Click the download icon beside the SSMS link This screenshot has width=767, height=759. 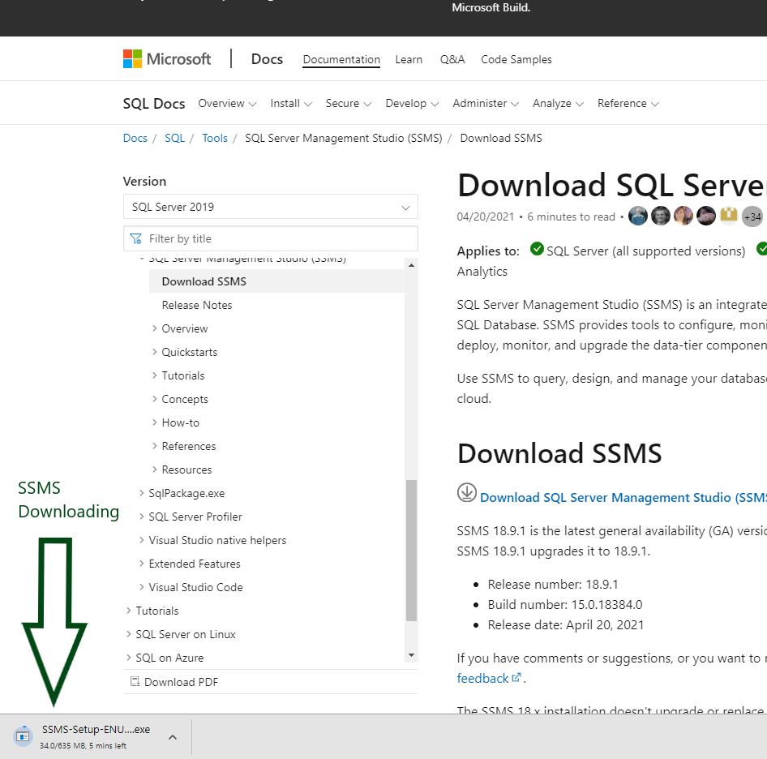(467, 492)
